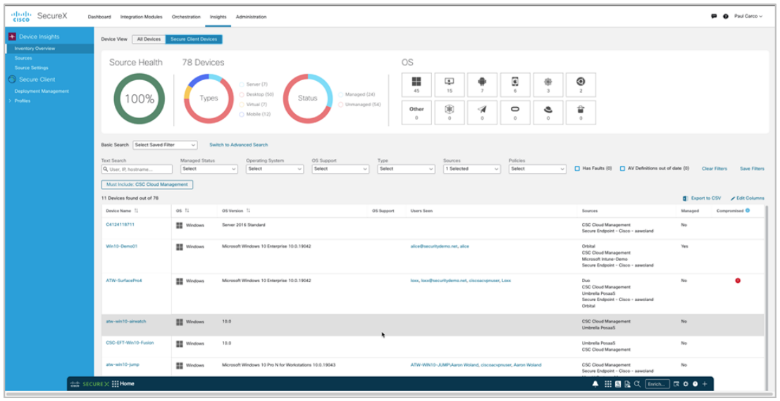This screenshot has width=780, height=401.
Task: Click the Unmanaged legend swatch
Action: pyautogui.click(x=340, y=105)
